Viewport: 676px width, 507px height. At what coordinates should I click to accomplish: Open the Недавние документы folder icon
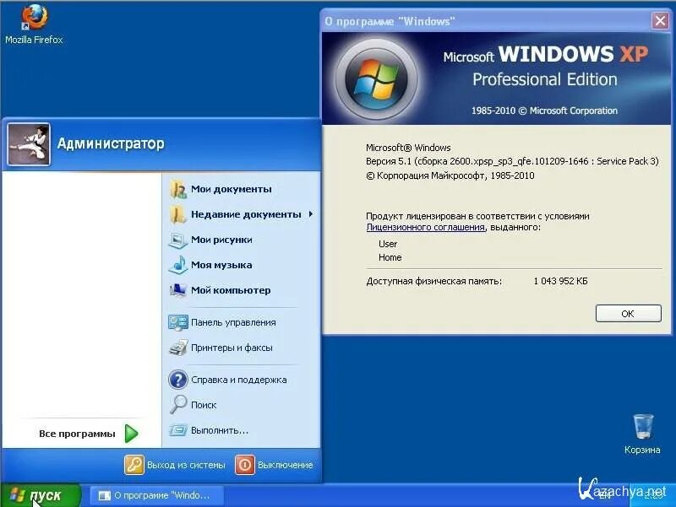pyautogui.click(x=178, y=214)
